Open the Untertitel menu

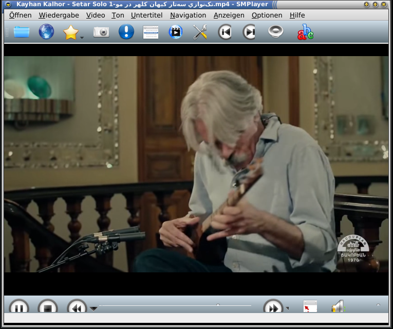146,15
